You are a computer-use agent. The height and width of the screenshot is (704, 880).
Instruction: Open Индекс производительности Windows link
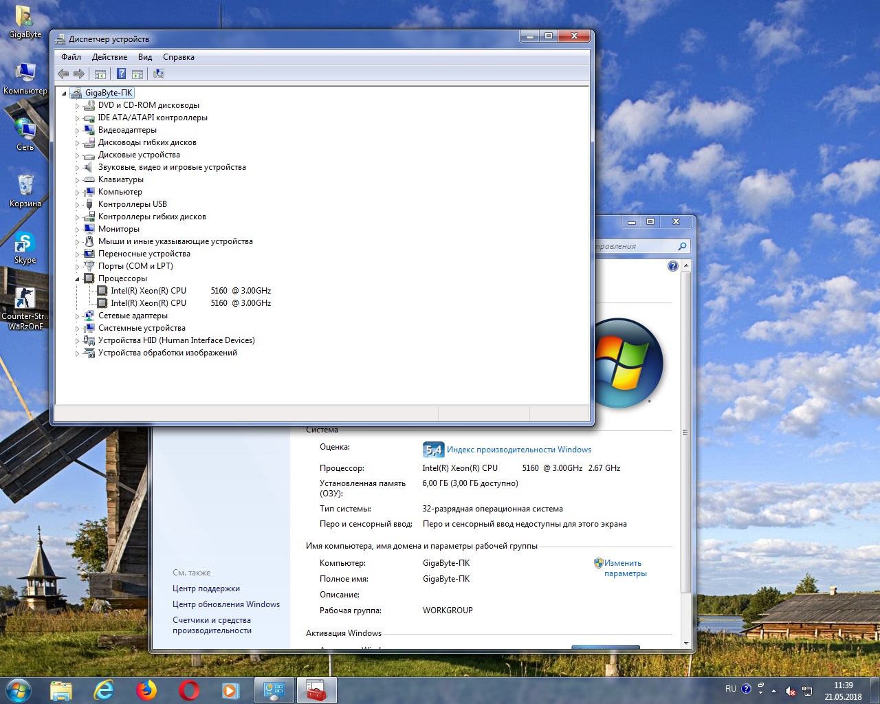pos(519,450)
